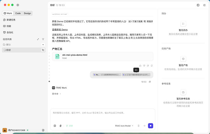Screen dimensions: 210x134
Task: Click second attachment chip 这个偏好感觉没什么太大
Action: pos(136,75)
